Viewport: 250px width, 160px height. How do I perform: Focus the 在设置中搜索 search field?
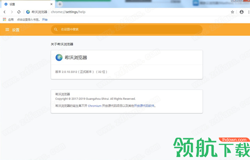[127, 29]
